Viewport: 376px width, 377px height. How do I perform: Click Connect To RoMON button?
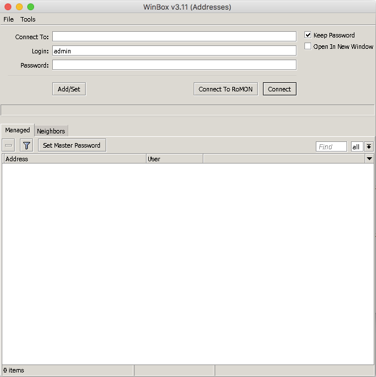coord(225,89)
